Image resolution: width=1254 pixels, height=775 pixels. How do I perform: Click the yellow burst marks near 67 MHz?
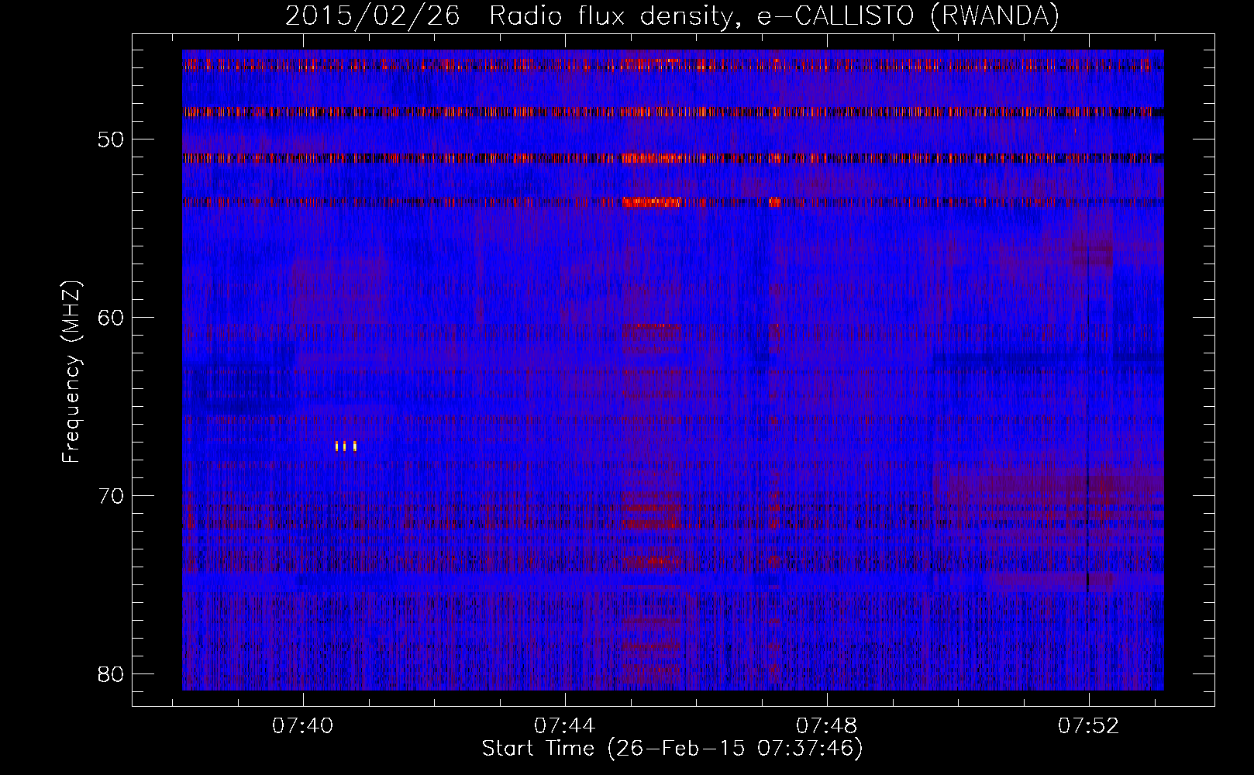[346, 446]
